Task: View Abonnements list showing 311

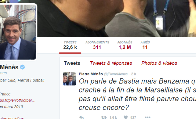Action: coord(97,45)
